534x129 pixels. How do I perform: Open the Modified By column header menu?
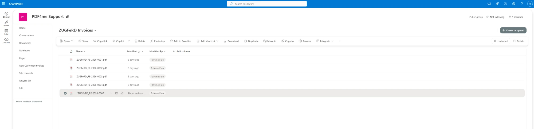tap(158, 52)
